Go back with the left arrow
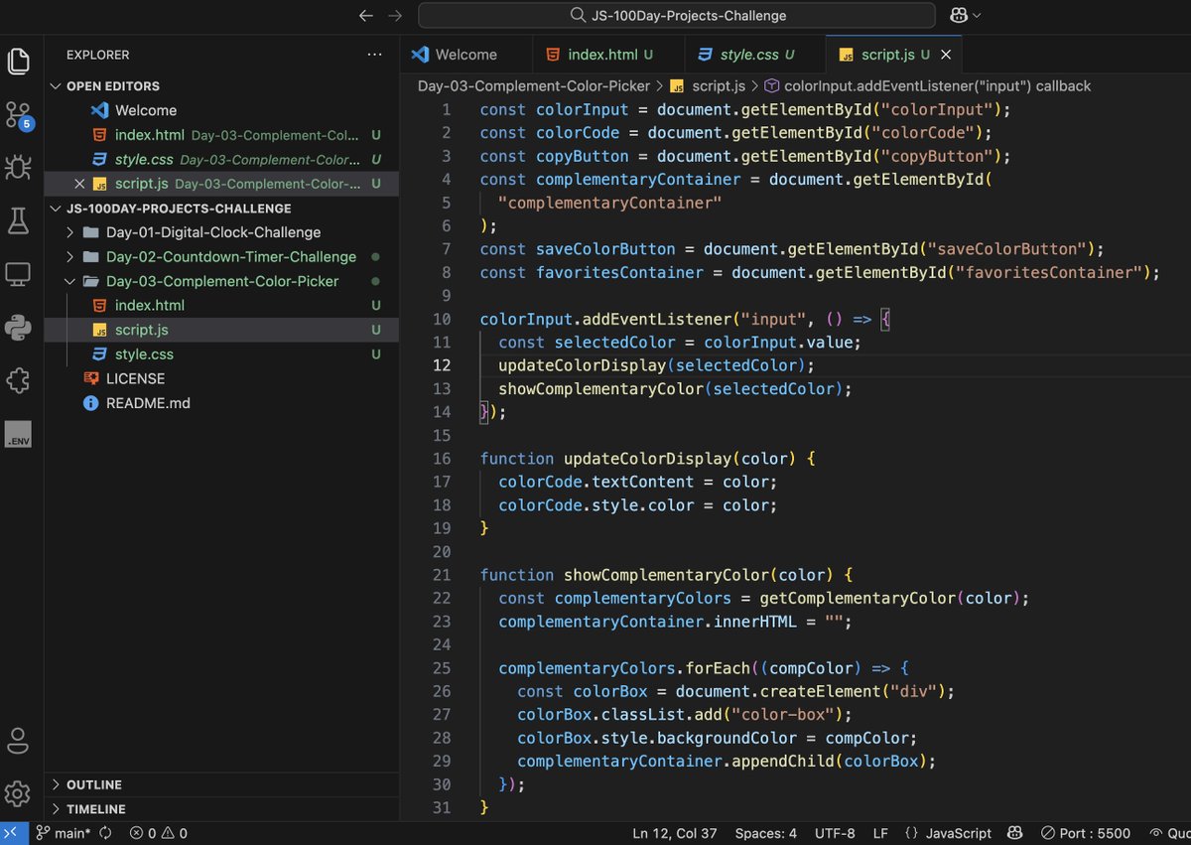This screenshot has height=845, width=1191. click(x=366, y=15)
